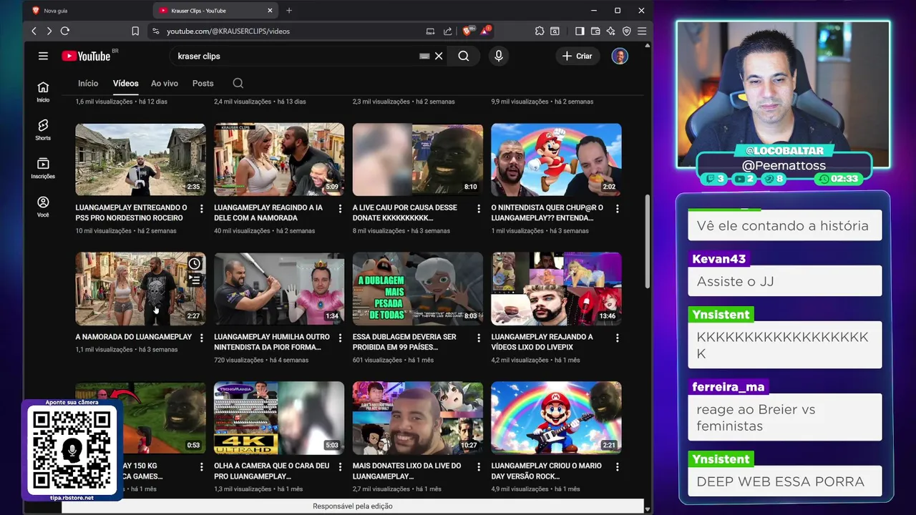The image size is (916, 515).
Task: Open ESSA DUBLAGEM DEVERIA SER PROIBIDA title
Action: (x=404, y=342)
